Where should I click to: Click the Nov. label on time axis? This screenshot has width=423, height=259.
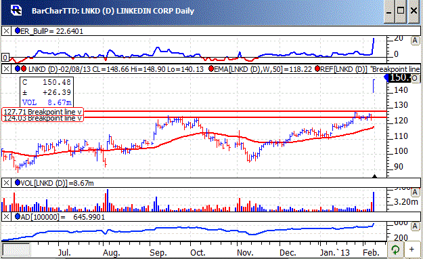(x=245, y=253)
